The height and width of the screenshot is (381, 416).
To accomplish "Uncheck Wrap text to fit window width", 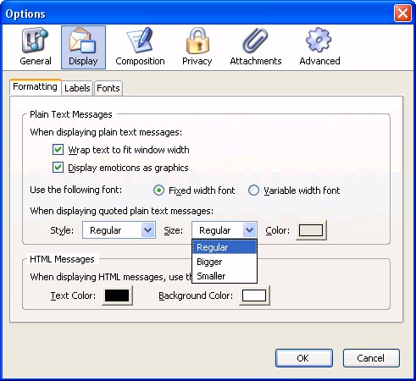I will tap(58, 150).
